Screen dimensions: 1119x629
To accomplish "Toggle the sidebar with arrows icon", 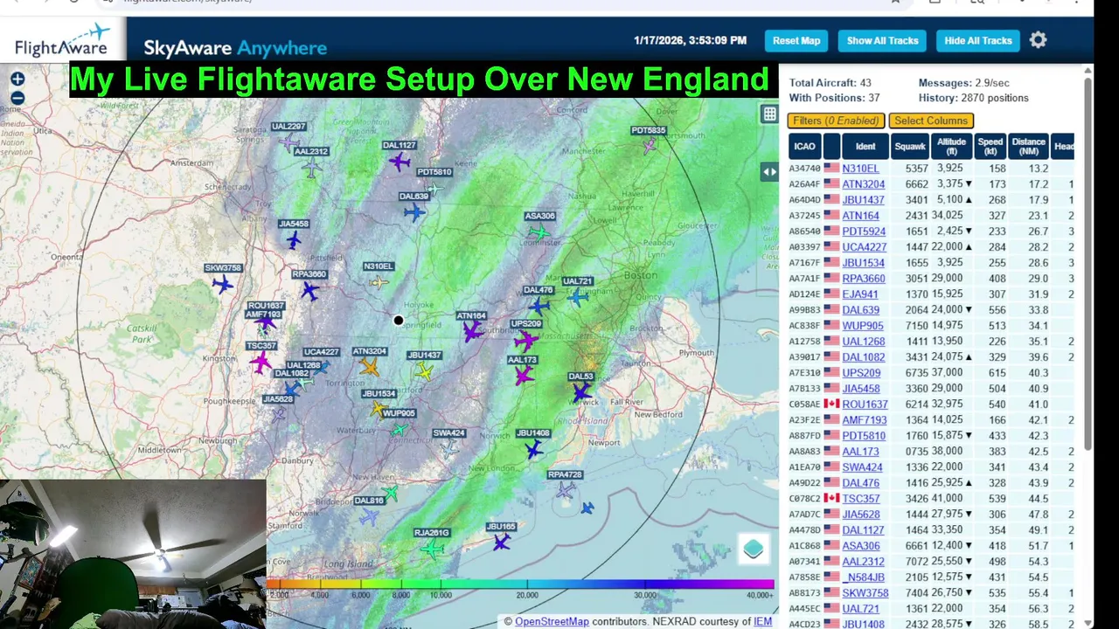I will tap(769, 172).
